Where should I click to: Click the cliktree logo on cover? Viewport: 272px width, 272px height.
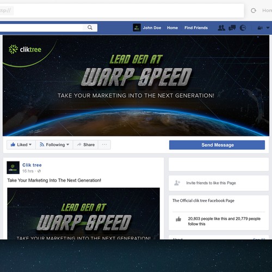tap(25, 50)
